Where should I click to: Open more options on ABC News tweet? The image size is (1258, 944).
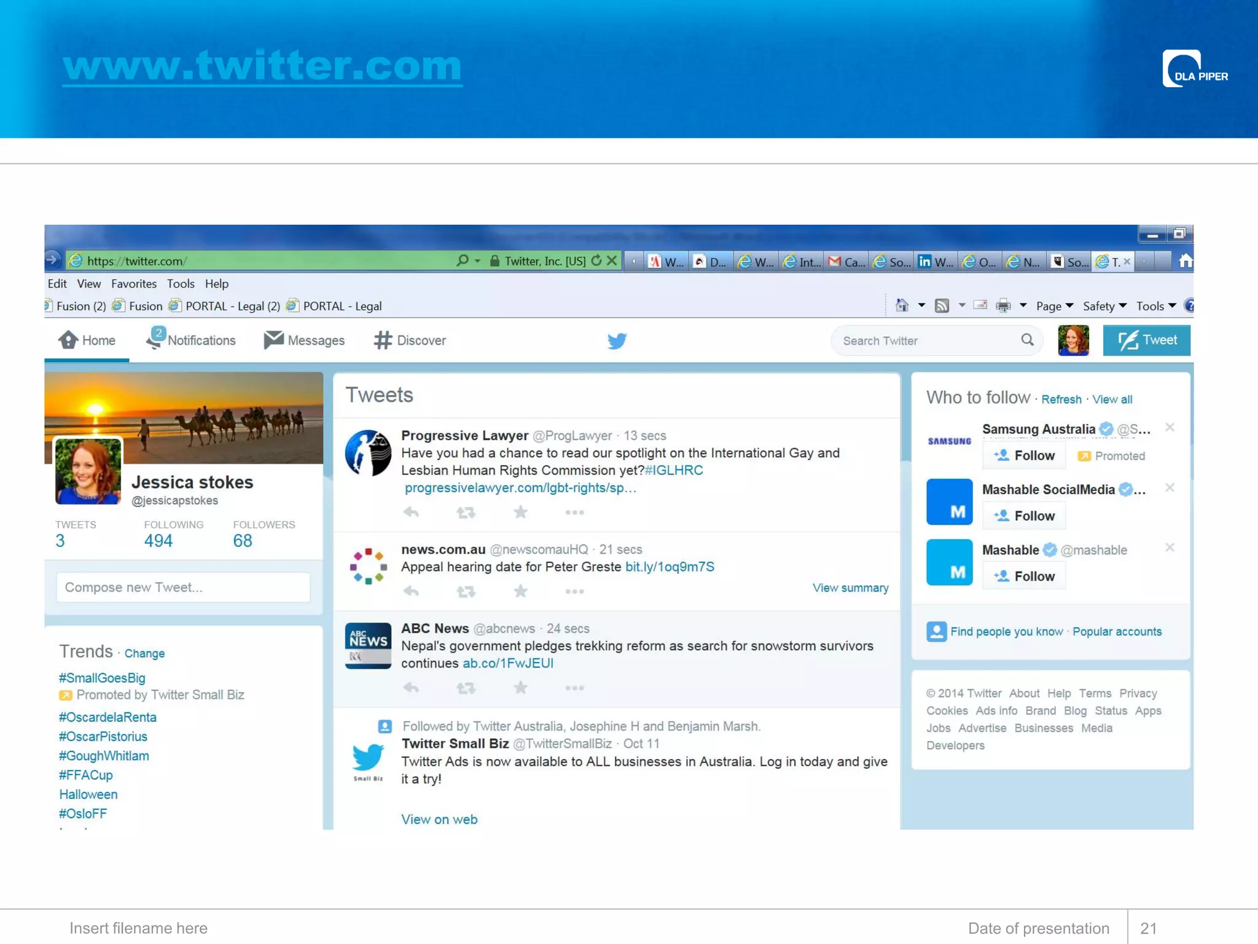pos(574,688)
